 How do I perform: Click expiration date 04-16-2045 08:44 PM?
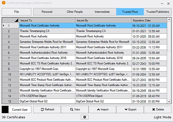tap(149, 90)
